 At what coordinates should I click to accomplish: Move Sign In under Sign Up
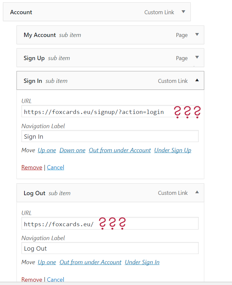[x=173, y=150]
